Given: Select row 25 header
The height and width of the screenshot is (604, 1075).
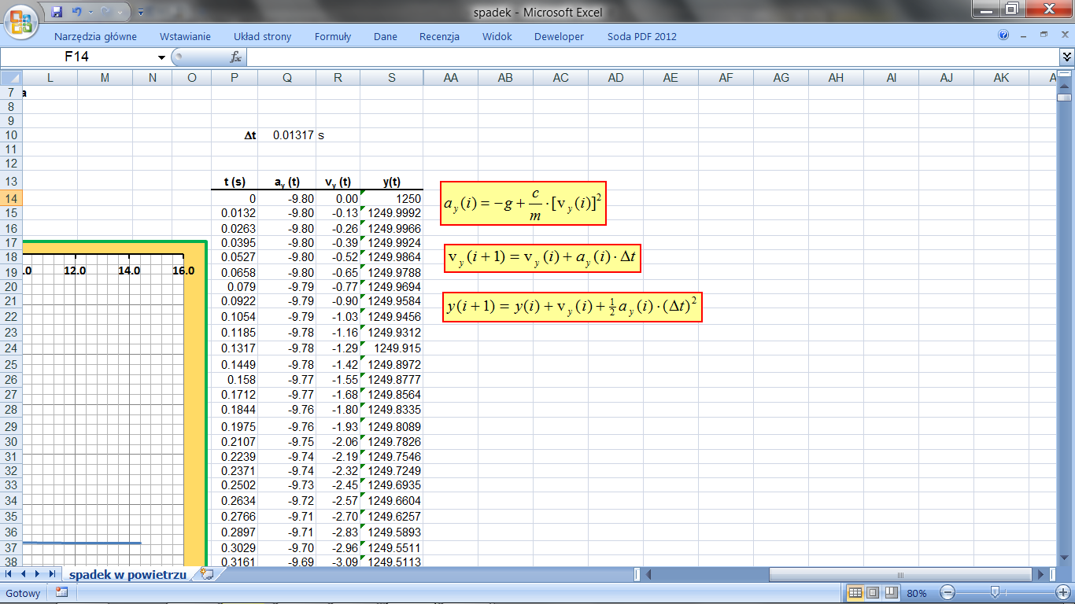Looking at the screenshot, I should click(11, 365).
